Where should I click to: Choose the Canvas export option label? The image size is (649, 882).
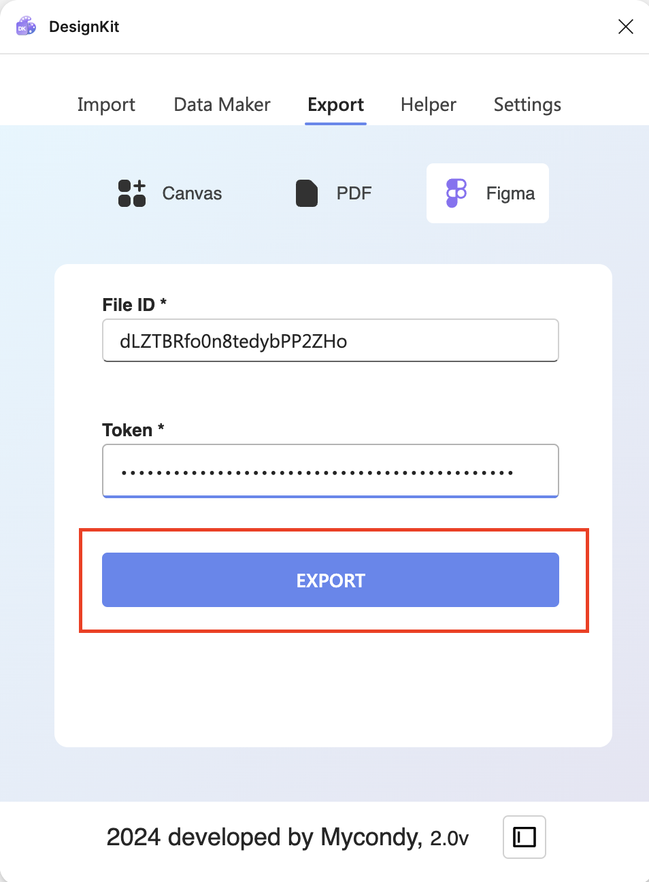click(192, 193)
